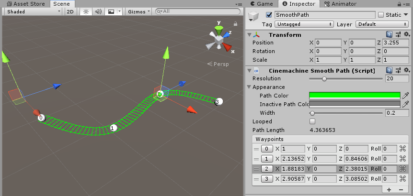Toggle the SmoothPath active checkbox

[x=269, y=15]
